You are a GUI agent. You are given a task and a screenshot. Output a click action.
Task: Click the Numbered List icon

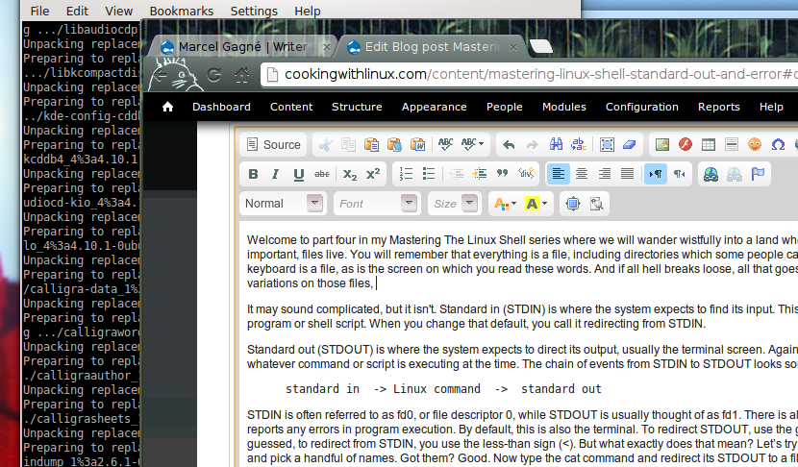pos(406,174)
